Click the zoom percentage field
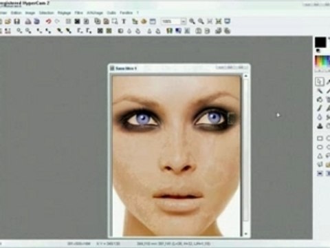 tap(170, 21)
